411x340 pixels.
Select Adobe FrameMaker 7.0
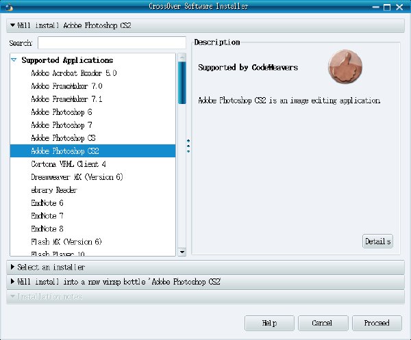point(92,86)
